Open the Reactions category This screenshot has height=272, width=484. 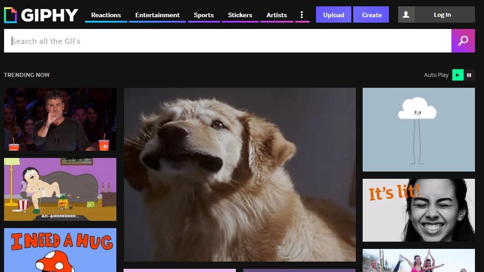click(106, 15)
